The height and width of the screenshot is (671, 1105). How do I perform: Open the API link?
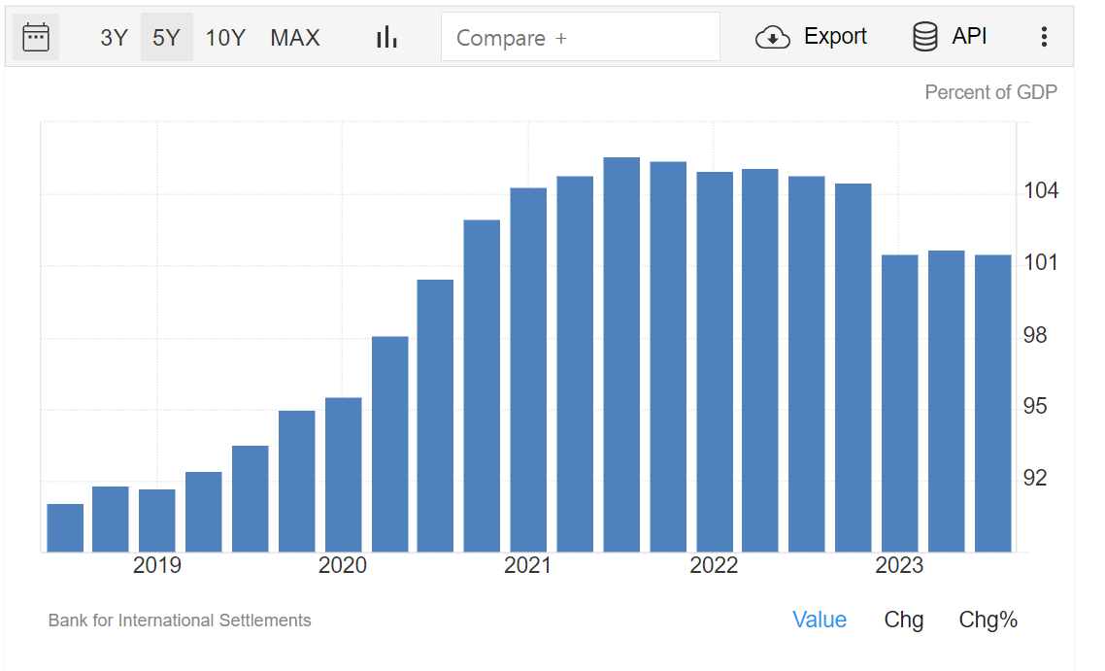tap(969, 36)
